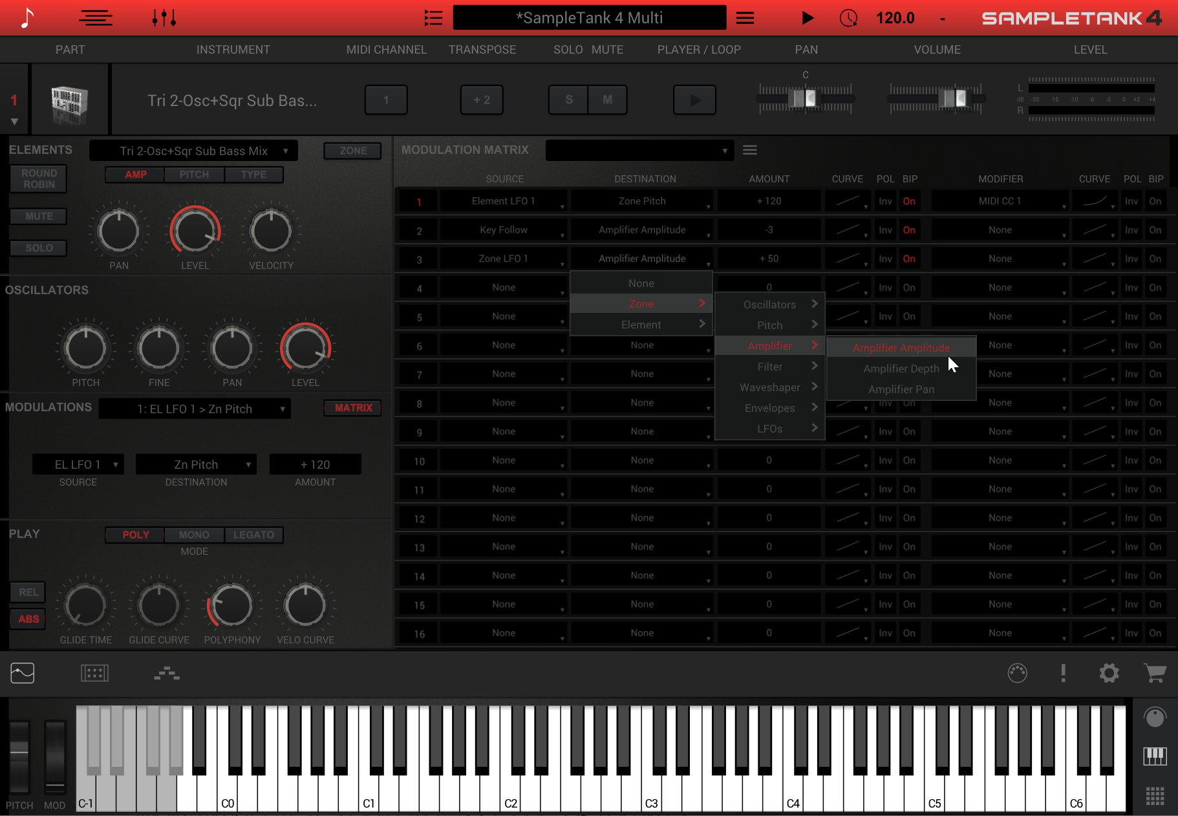The image size is (1178, 816).
Task: Switch play mode to MONO
Action: [x=194, y=535]
